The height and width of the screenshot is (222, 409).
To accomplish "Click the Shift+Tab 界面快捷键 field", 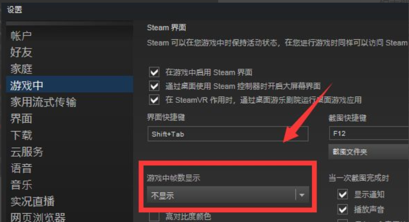I will pos(228,134).
